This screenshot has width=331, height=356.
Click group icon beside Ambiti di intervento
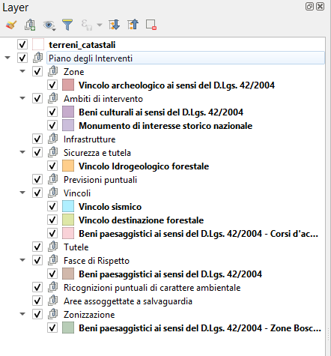(x=53, y=98)
